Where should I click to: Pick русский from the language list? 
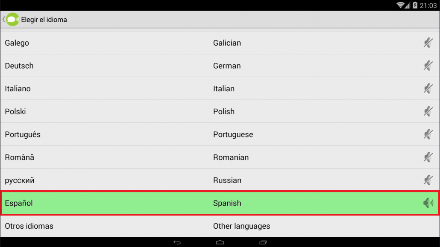[x=220, y=180]
